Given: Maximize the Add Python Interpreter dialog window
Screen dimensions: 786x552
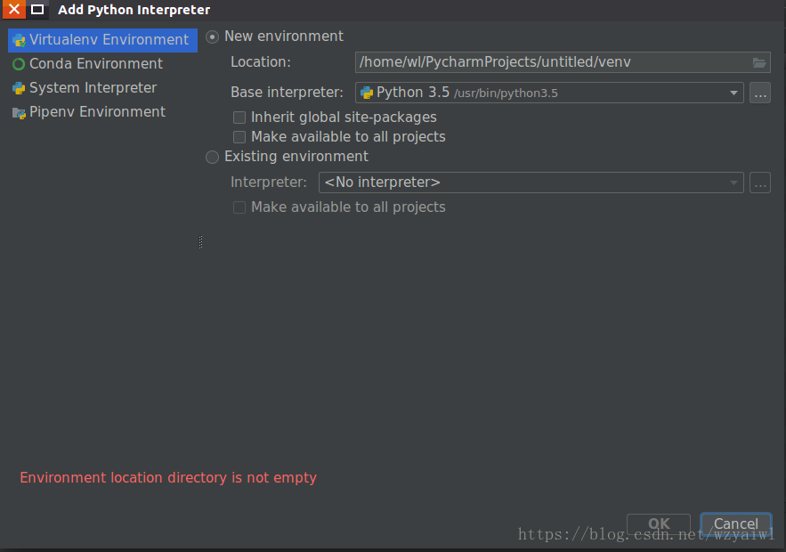Looking at the screenshot, I should click(x=37, y=9).
